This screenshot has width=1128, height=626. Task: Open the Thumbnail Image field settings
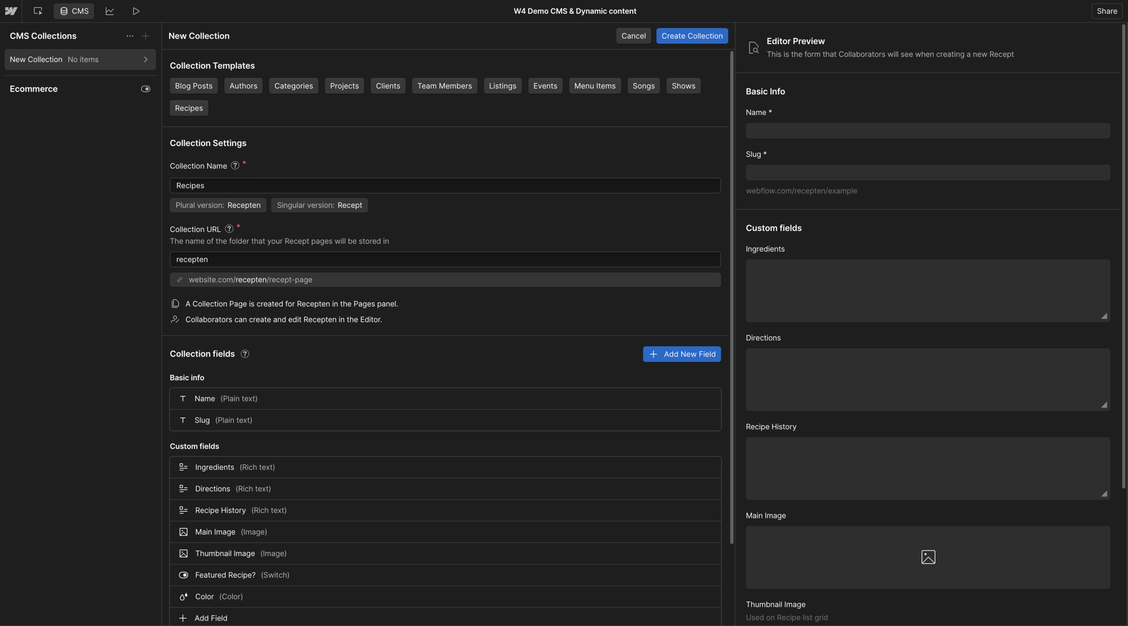(x=225, y=554)
